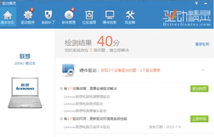The width and height of the screenshot is (214, 137).
Task: Open the title bar dropdown menu arrow
Action: coord(196,3)
